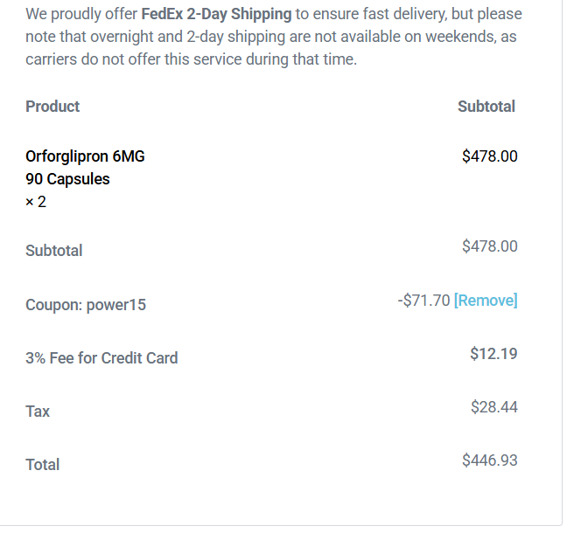567x533 pixels.
Task: Select the Subtotal column header on the right
Action: pos(486,107)
